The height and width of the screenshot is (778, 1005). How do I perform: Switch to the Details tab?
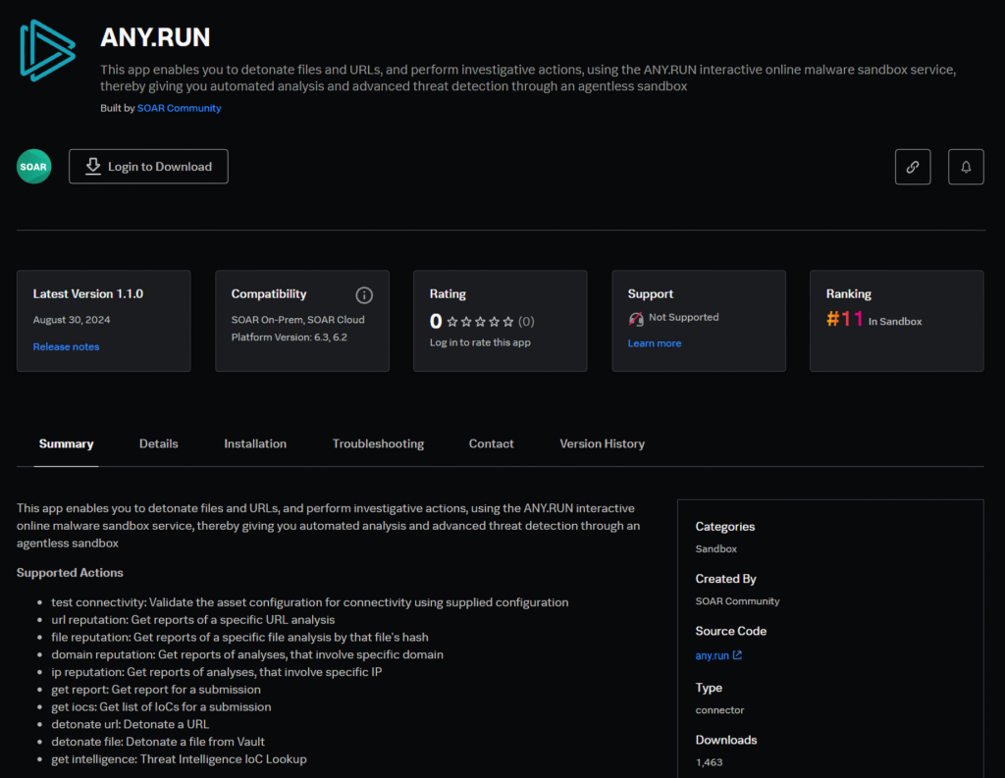[158, 443]
